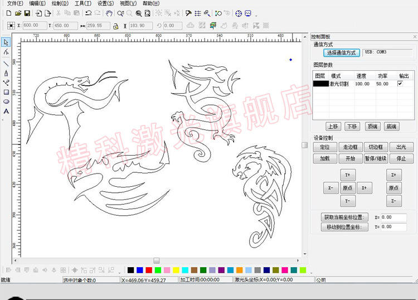Click the anchor point reference grid icon

point(11,25)
